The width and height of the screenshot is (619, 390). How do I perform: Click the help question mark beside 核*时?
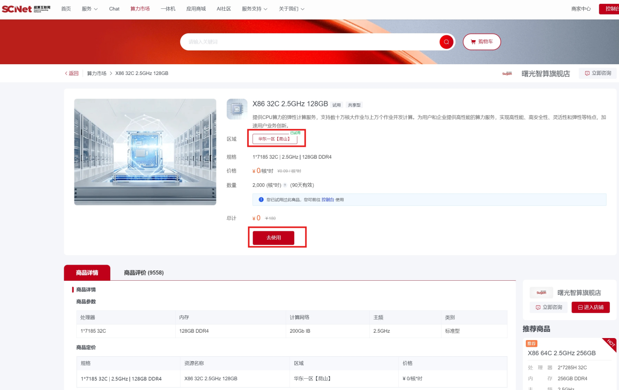285,185
